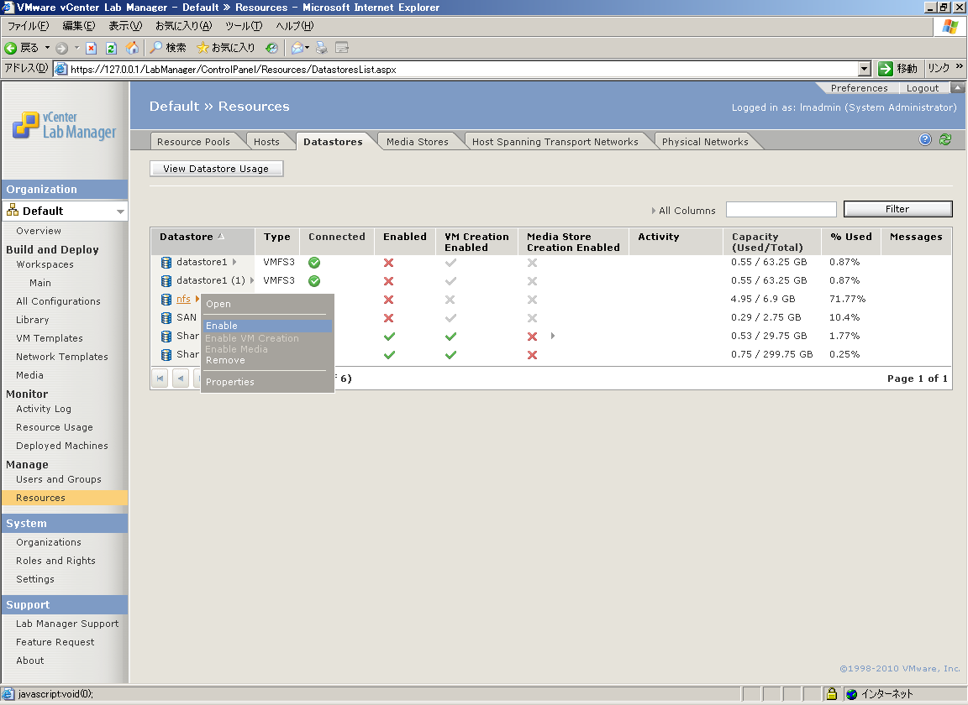Expand the arrow beside nfs datastore
Image resolution: width=968 pixels, height=705 pixels.
click(x=197, y=299)
